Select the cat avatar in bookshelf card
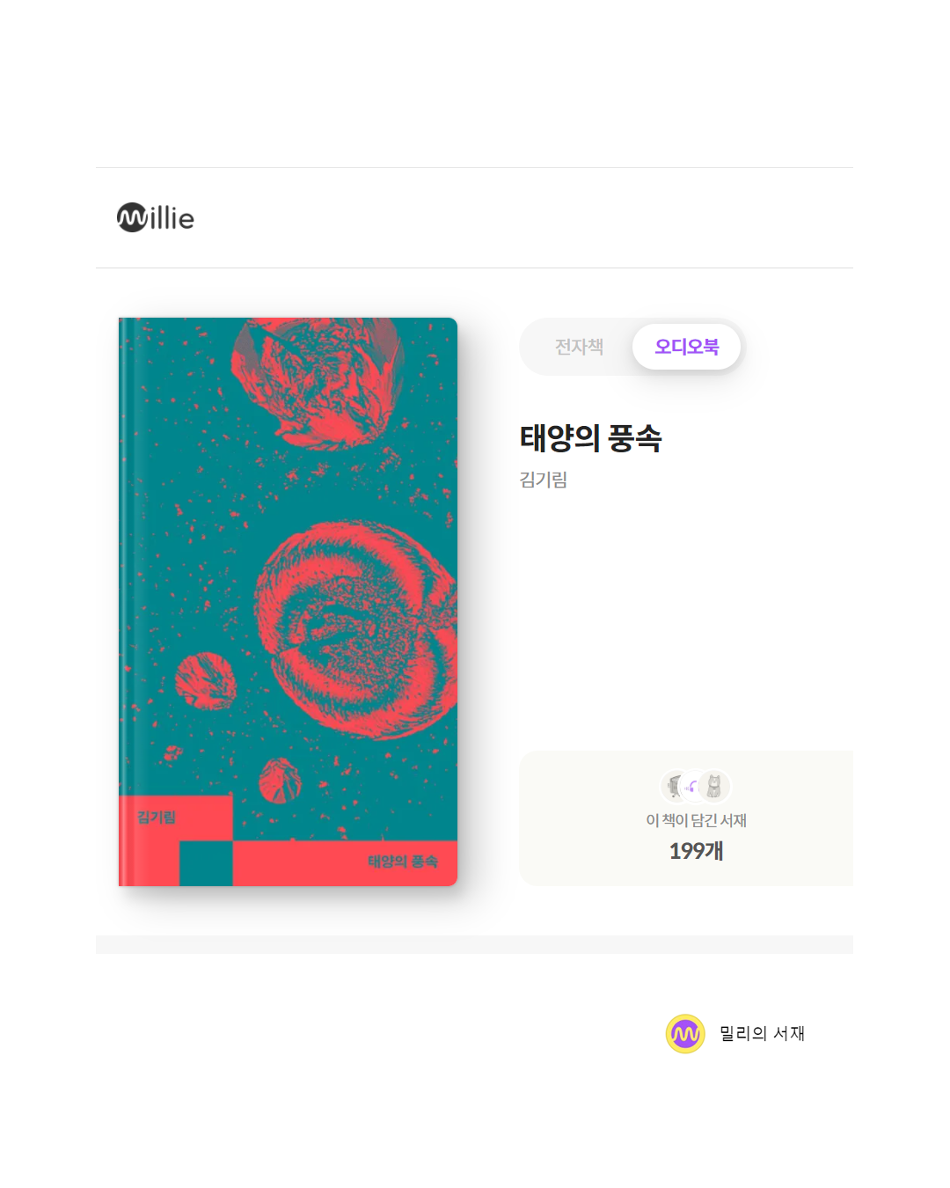 [x=715, y=786]
